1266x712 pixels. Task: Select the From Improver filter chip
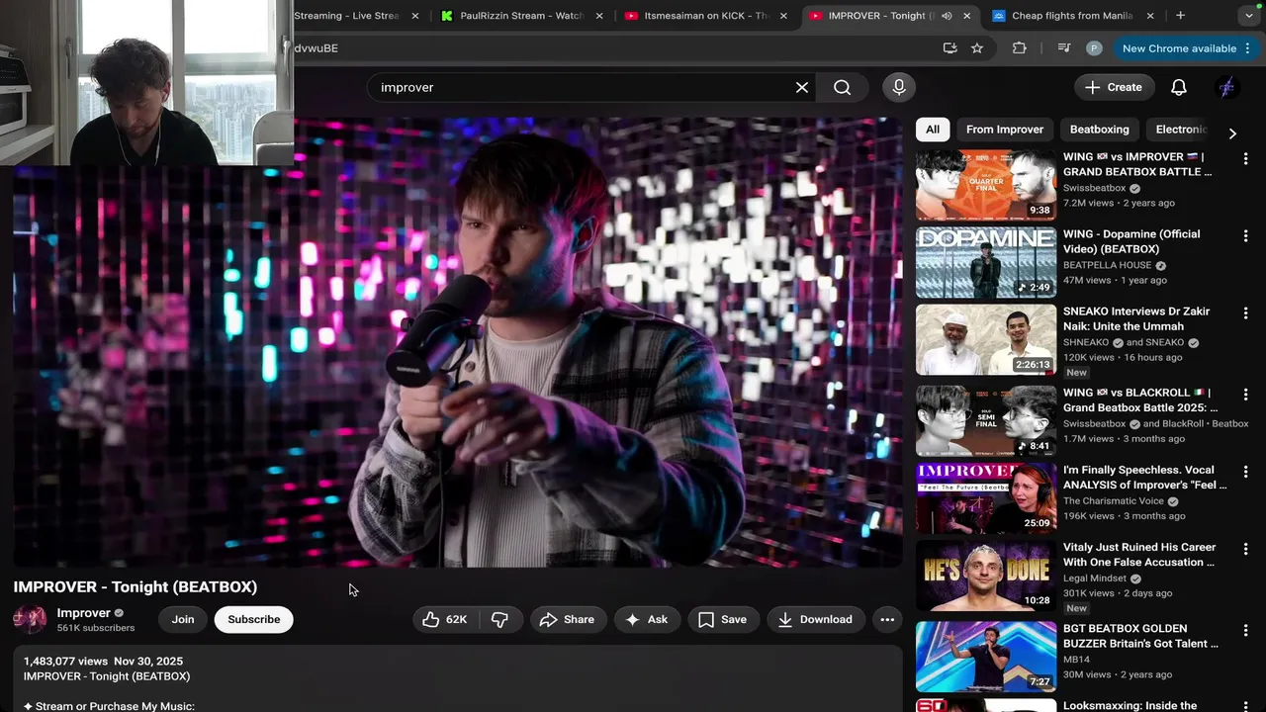point(1005,130)
